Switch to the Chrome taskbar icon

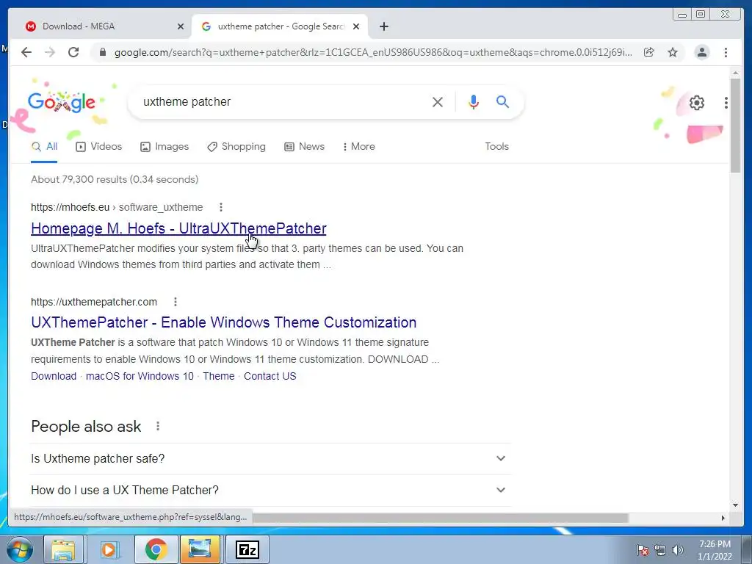(x=156, y=549)
